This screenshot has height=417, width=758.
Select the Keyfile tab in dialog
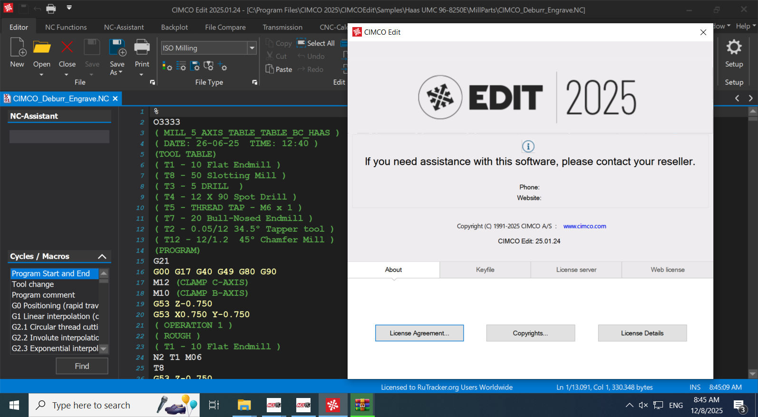pos(485,270)
